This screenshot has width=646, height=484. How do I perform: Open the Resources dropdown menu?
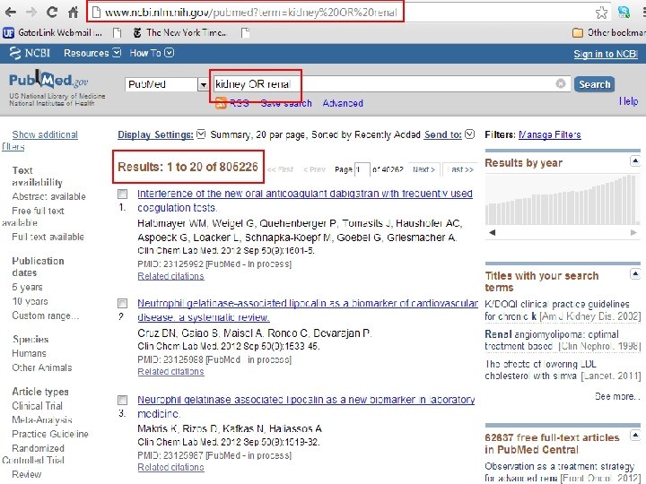(x=92, y=53)
